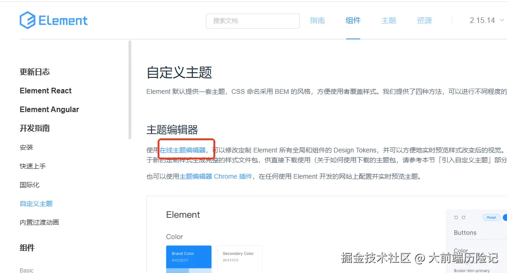
Task: Open the 资源 nav tab
Action: click(424, 20)
